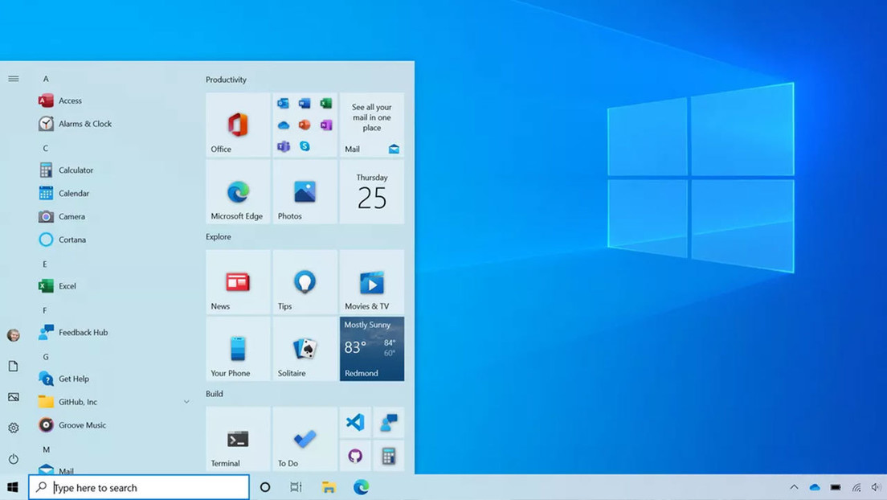Open the Office tile
887x500 pixels.
coord(238,125)
